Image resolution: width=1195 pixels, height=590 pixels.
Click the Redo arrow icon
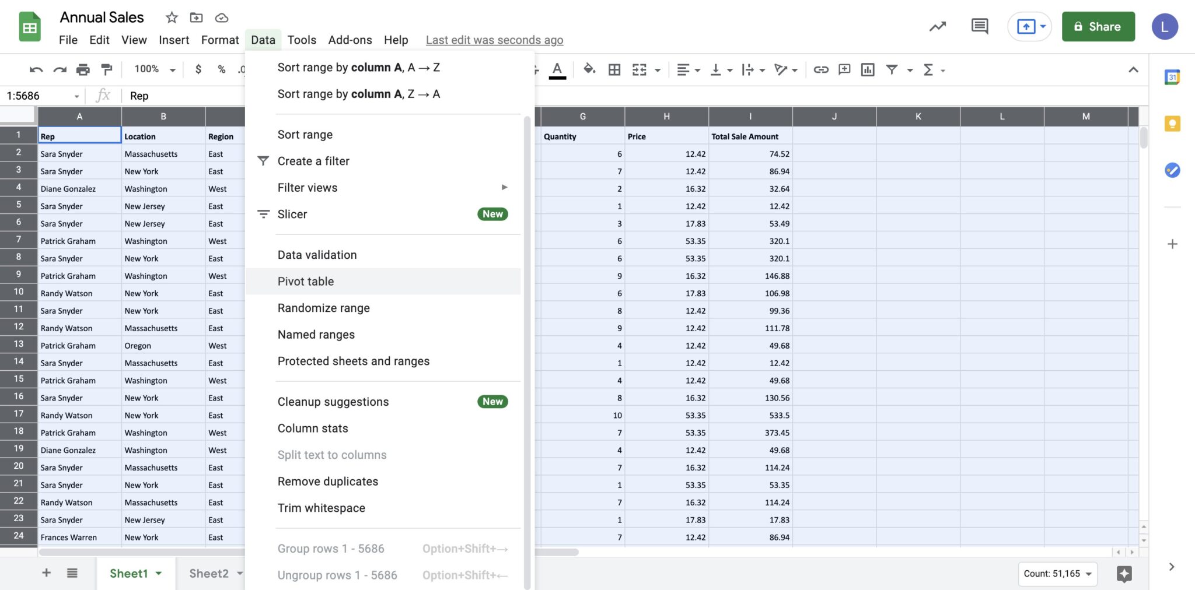[x=60, y=70]
